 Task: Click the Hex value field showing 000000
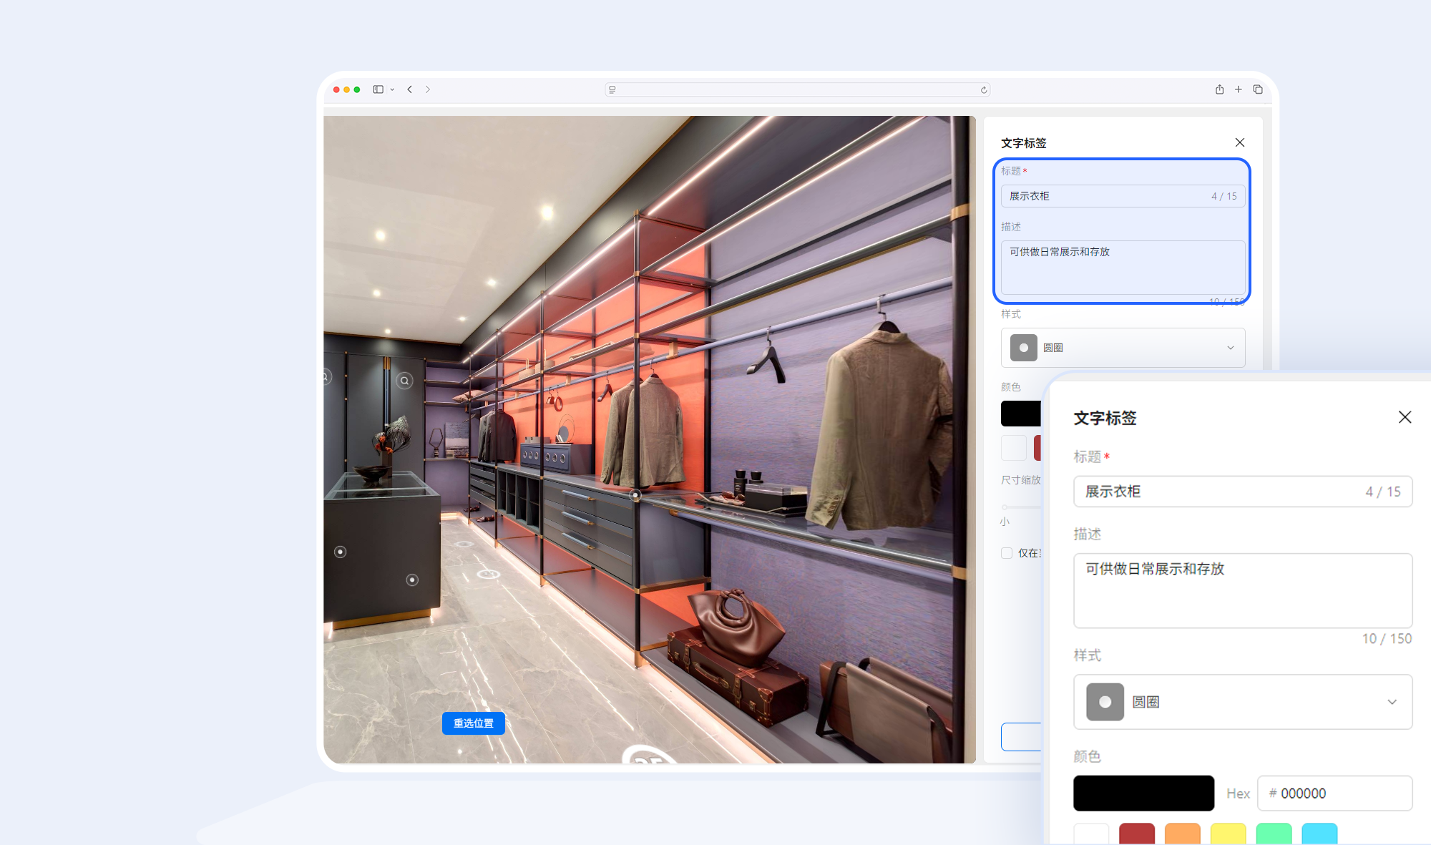(1334, 793)
